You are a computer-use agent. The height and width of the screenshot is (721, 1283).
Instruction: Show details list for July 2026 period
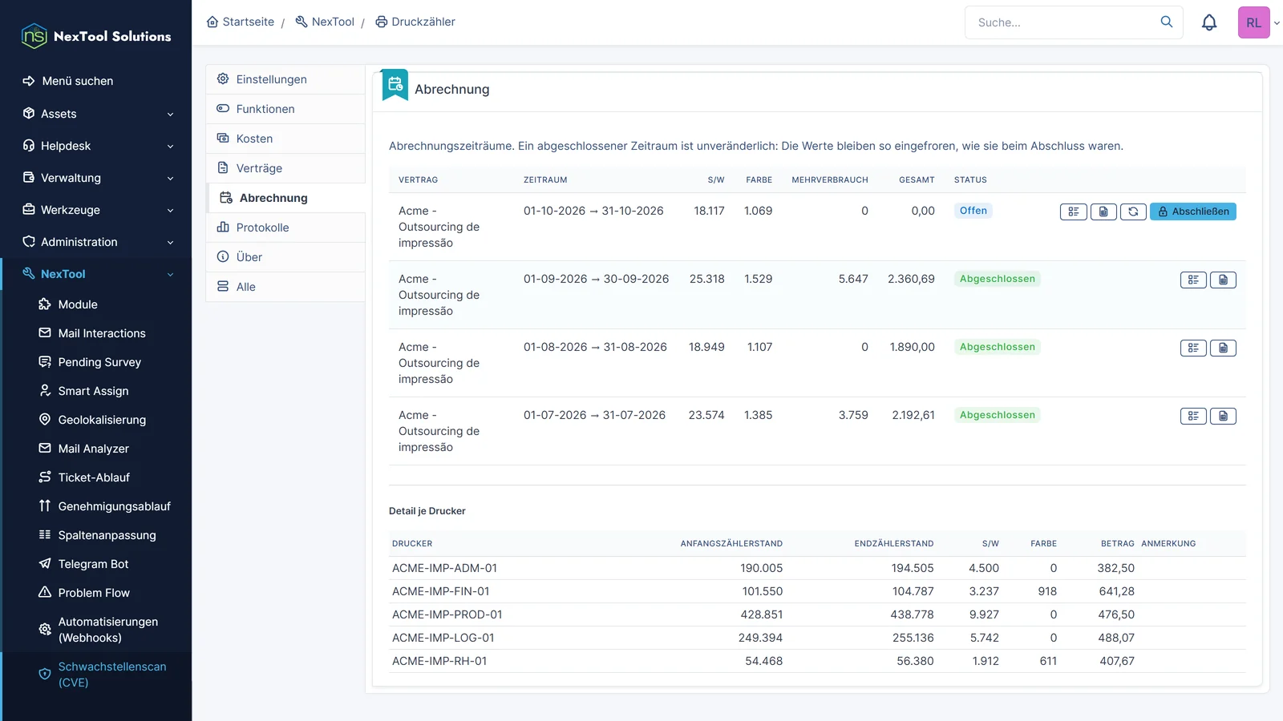click(1193, 416)
